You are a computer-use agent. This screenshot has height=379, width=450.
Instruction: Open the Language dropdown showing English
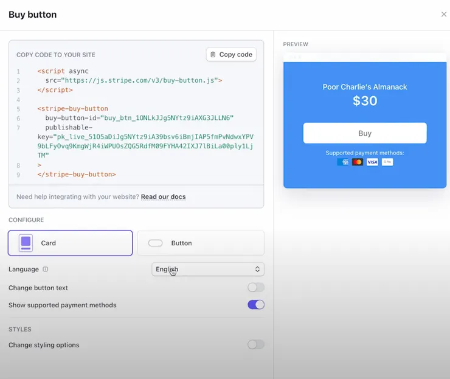[x=208, y=269]
